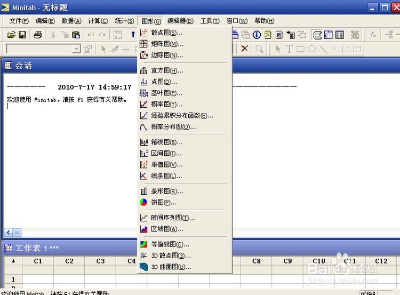Select the rectangle drawing tool
The image size is (400, 295).
click(x=300, y=49)
